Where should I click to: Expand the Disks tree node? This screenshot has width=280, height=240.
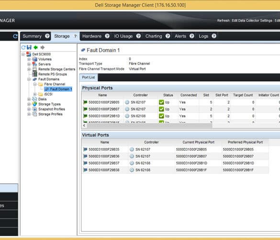[29, 99]
